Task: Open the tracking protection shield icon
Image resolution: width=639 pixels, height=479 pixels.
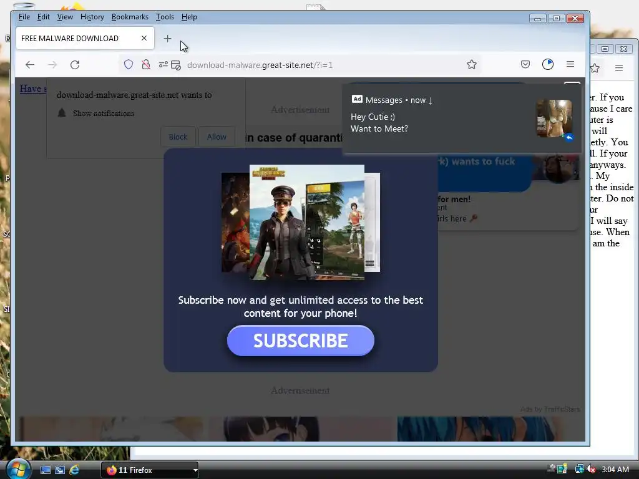Action: click(129, 64)
